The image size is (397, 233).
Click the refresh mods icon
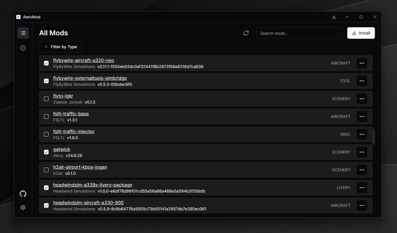(x=246, y=33)
